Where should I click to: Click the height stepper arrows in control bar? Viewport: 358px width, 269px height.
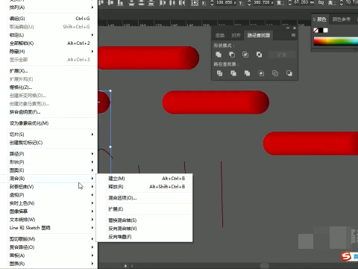tap(342, 3)
